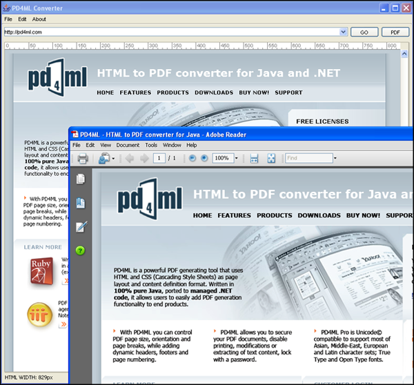Screen dimensions: 414x385
Task: Go to previous page in Adobe Reader
Action: [x=130, y=159]
